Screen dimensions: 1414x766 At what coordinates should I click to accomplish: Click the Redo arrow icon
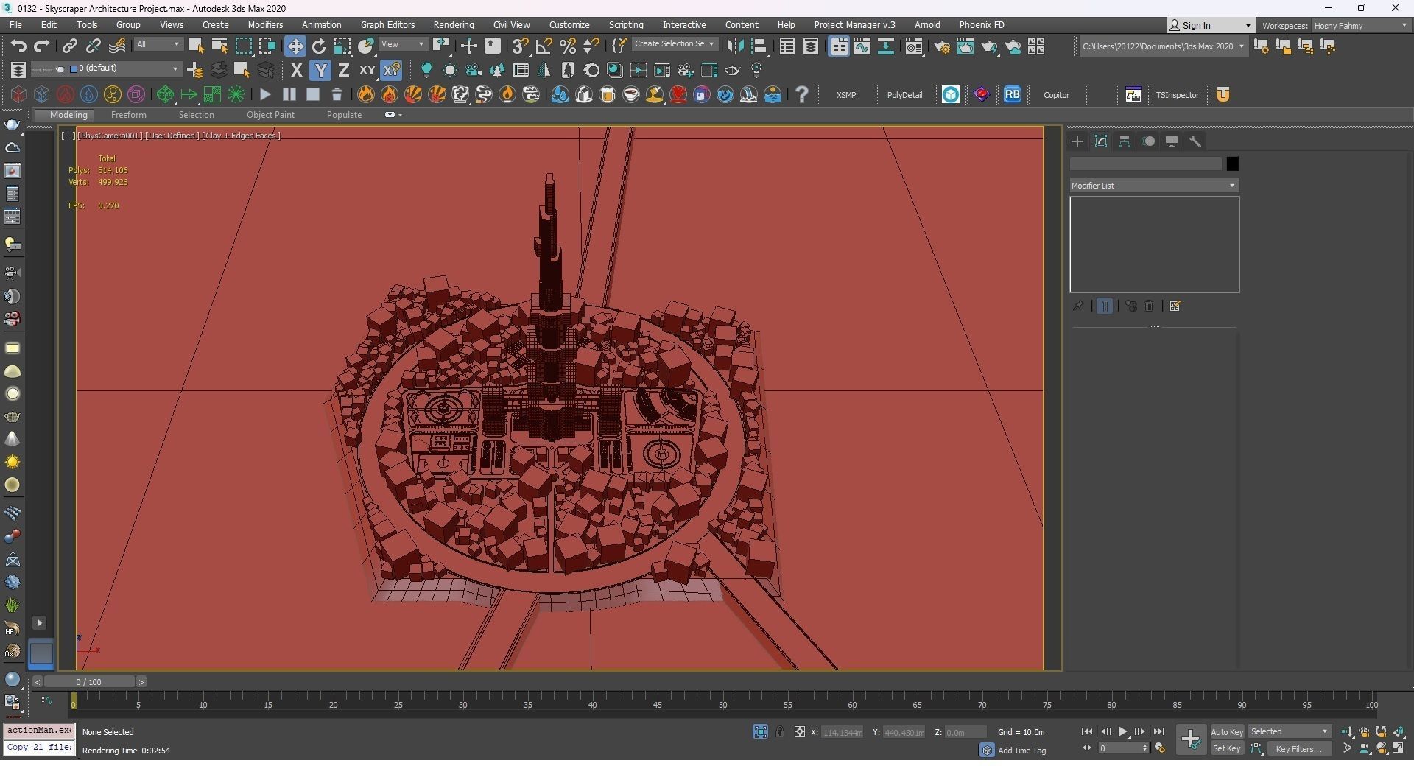point(41,46)
